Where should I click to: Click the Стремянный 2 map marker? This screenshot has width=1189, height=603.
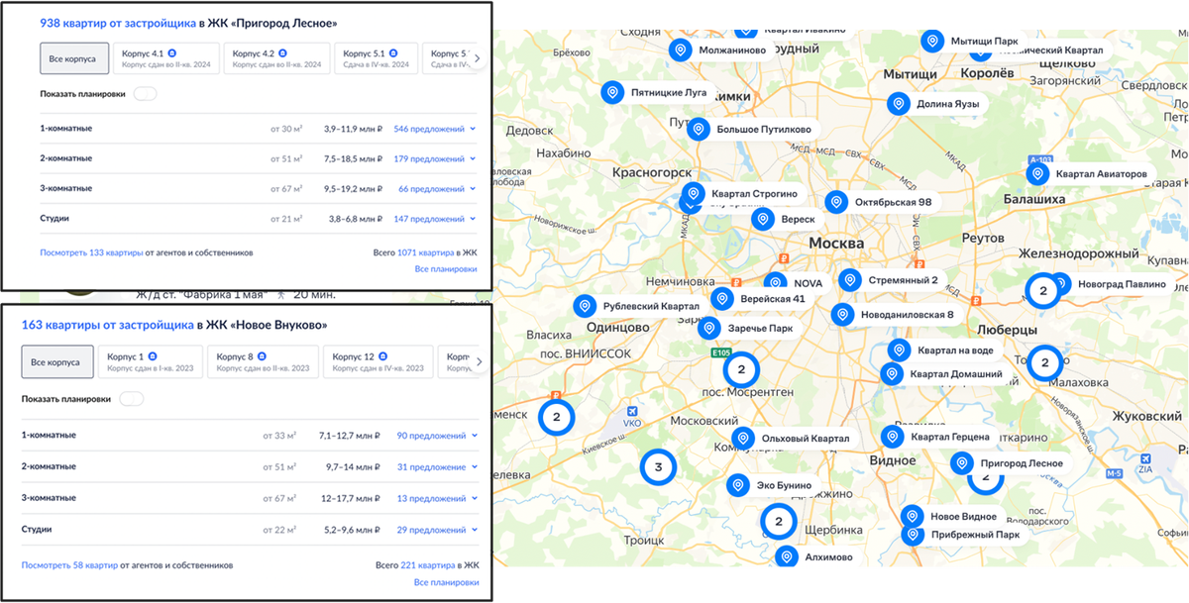(850, 281)
